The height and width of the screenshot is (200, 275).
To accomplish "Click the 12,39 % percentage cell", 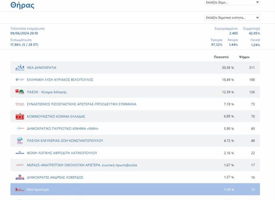I will click(228, 92).
